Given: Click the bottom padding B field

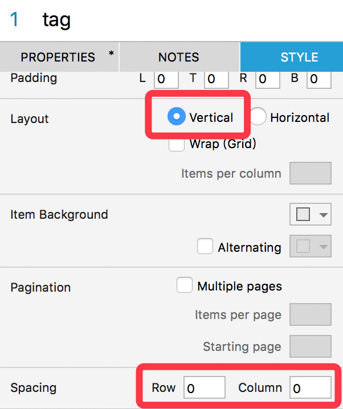Looking at the screenshot, I should click(319, 79).
